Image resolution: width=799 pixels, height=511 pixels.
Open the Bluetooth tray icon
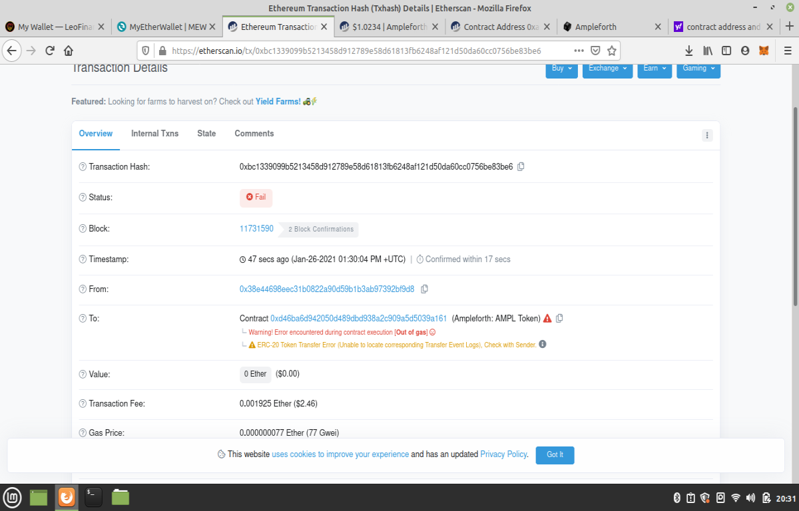coord(676,498)
